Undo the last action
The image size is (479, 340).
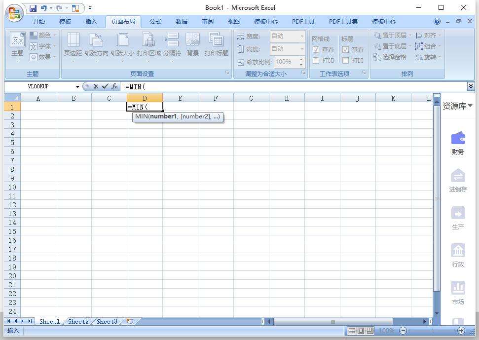[x=44, y=8]
